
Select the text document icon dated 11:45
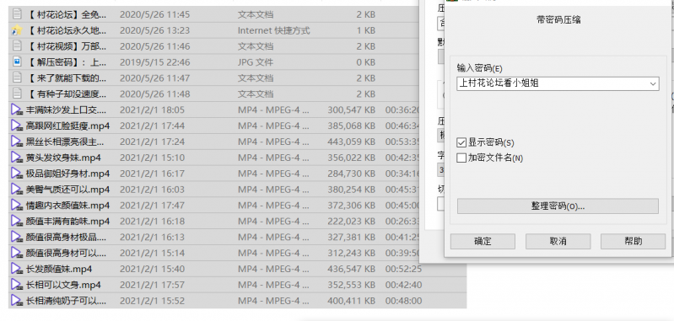(17, 14)
